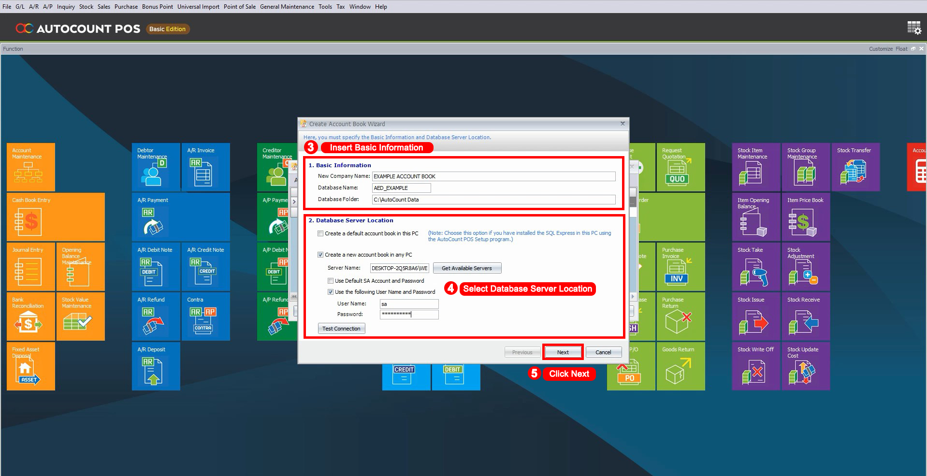Open the Item Price Book tile
This screenshot has height=476, width=927.
click(806, 217)
